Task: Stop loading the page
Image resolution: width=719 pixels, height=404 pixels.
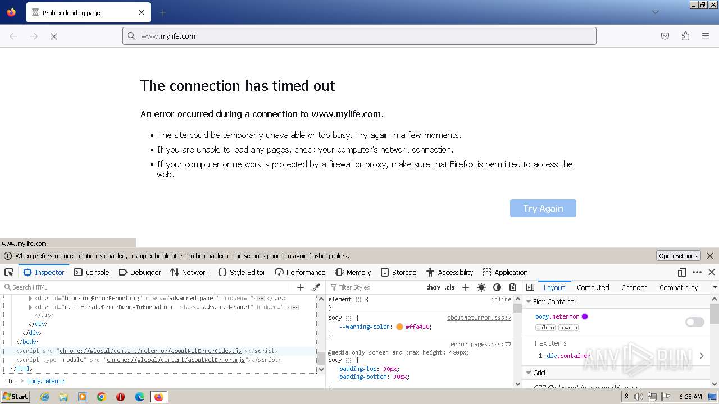Action: pos(54,36)
